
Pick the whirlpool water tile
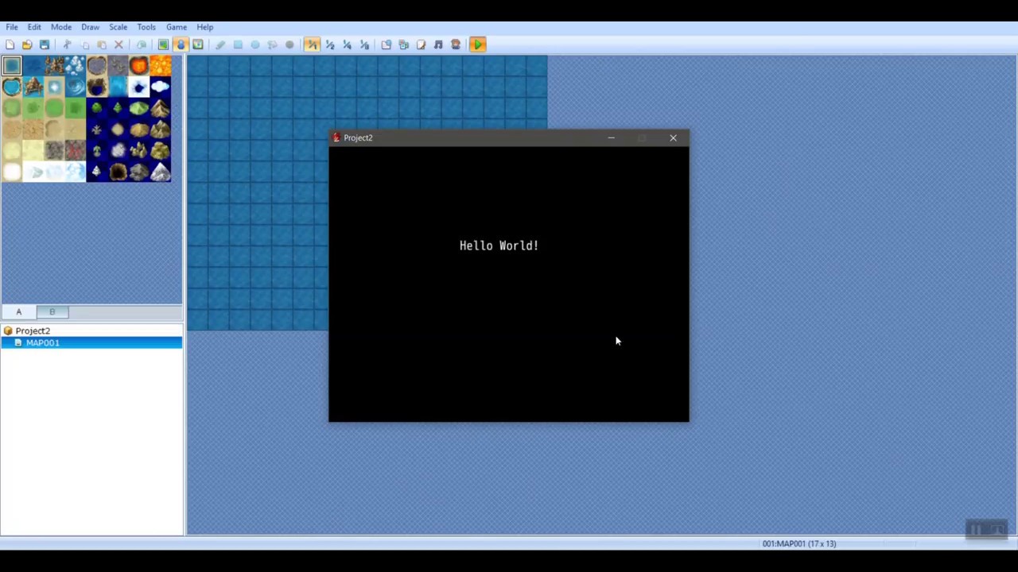[x=76, y=87]
